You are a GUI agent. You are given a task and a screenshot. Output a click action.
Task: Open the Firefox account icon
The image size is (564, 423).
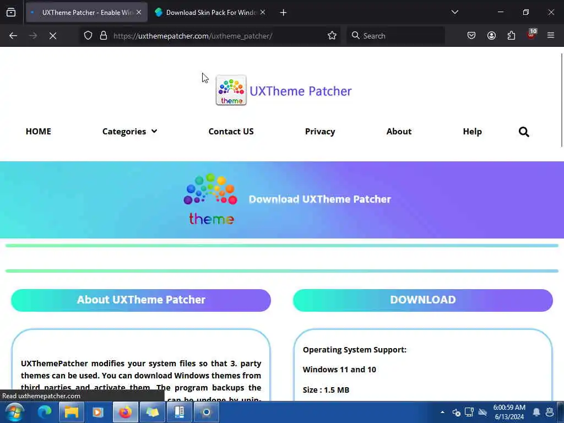491,36
